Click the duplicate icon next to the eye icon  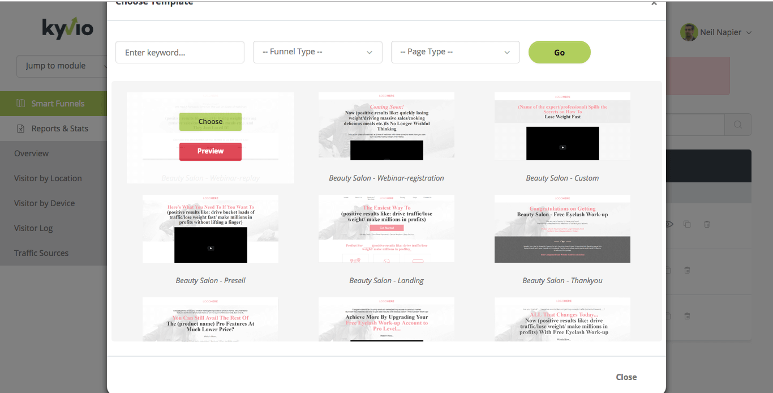tap(687, 224)
